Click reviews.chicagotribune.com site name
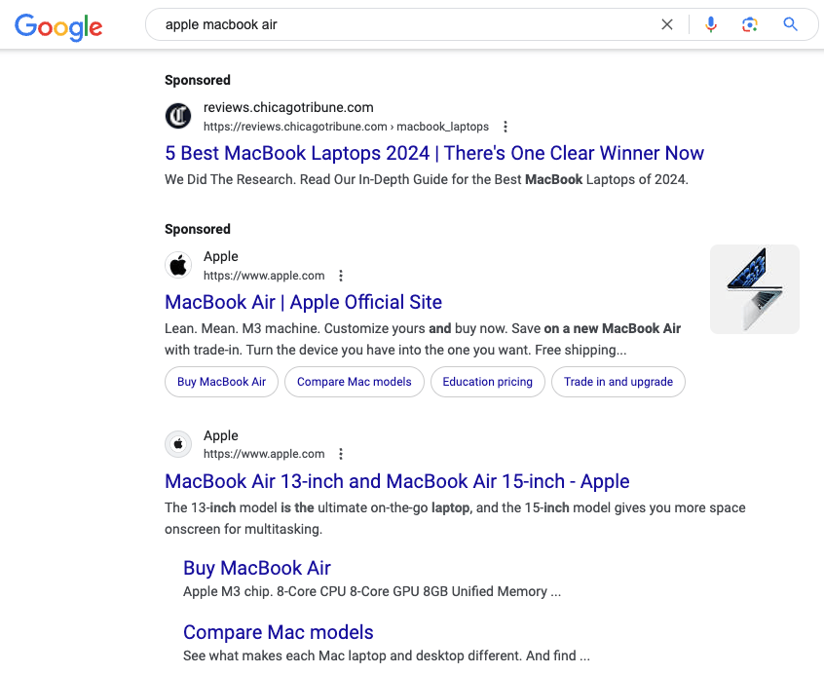 pos(288,108)
